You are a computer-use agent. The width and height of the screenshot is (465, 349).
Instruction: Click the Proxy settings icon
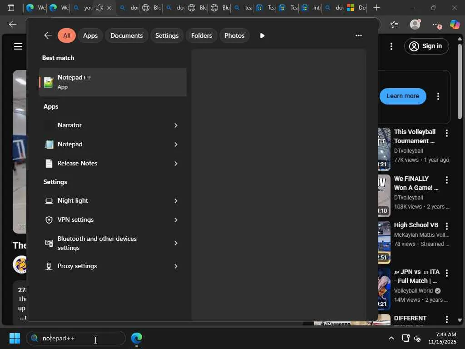pos(49,266)
